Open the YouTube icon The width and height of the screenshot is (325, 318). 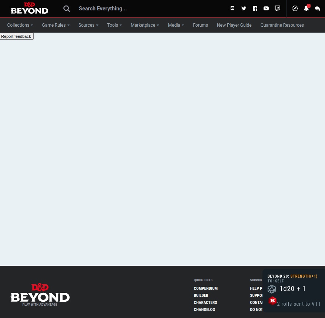266,8
